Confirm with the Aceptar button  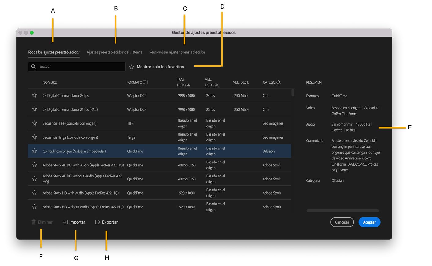pyautogui.click(x=369, y=222)
